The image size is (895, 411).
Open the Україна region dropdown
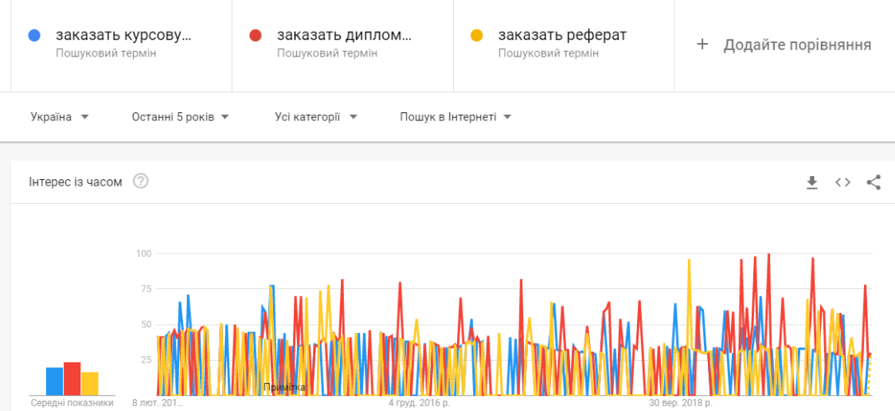pyautogui.click(x=60, y=117)
